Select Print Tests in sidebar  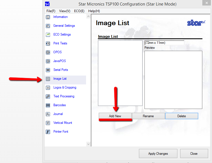pos(60,43)
